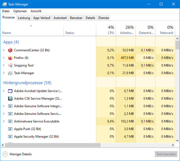Viewport: 180px width, 161px height.
Task: Expand Adobe Genuine Software Integrity row
Action: point(4,106)
